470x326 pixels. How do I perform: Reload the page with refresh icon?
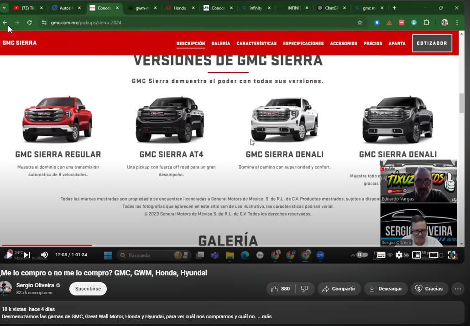29,22
